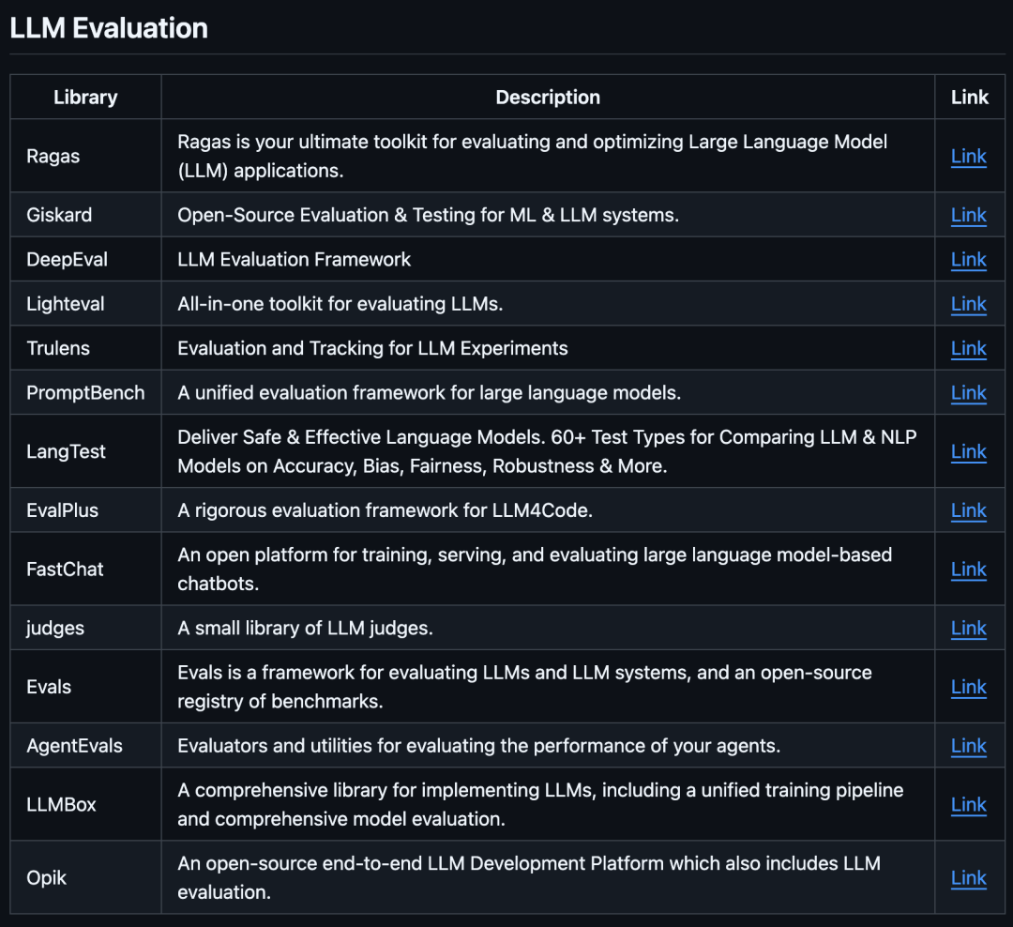
Task: Click the Description column header
Action: (548, 98)
